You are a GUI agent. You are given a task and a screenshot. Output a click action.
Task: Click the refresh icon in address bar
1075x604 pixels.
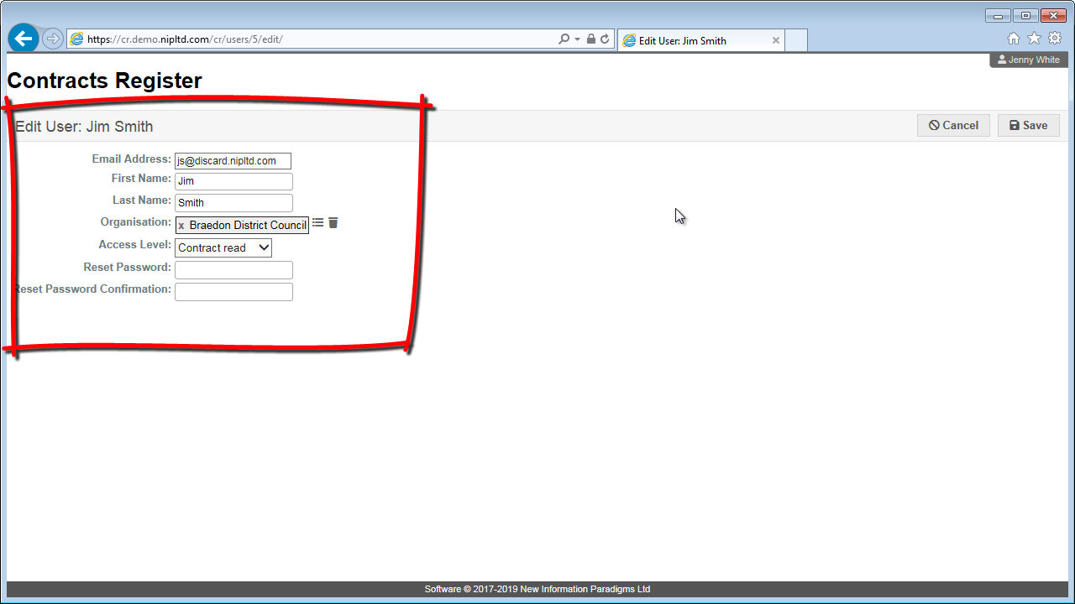click(605, 39)
